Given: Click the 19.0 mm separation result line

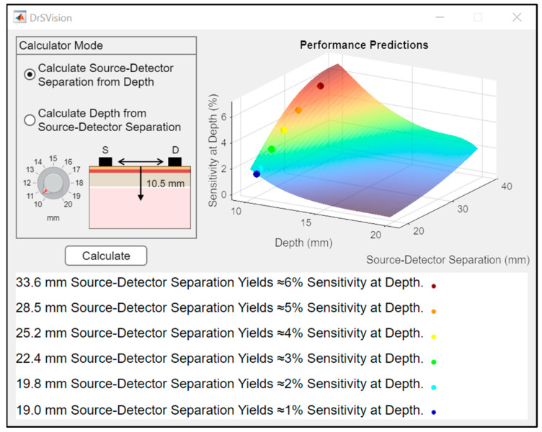Looking at the screenshot, I should 220,410.
